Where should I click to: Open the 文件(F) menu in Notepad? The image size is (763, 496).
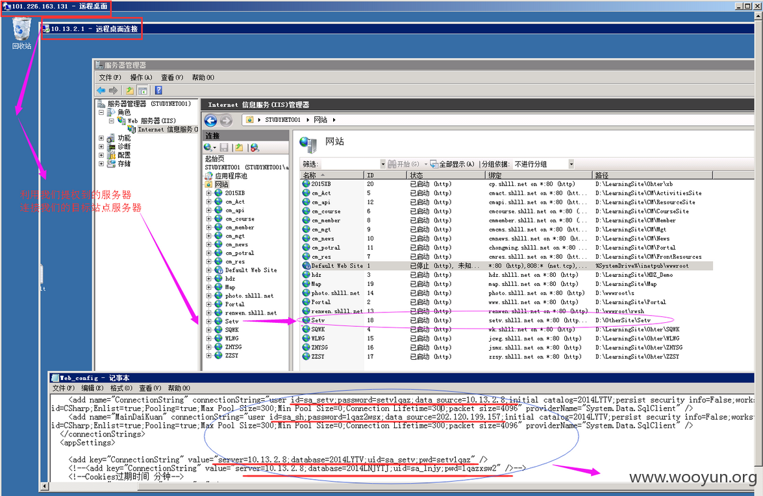tap(63, 388)
